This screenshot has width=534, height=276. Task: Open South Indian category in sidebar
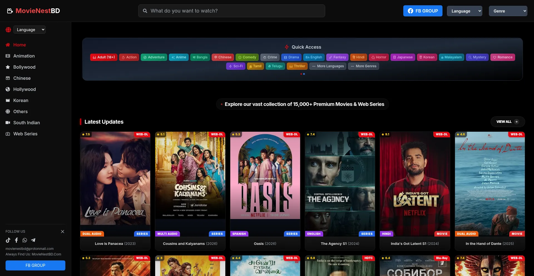[x=26, y=123]
